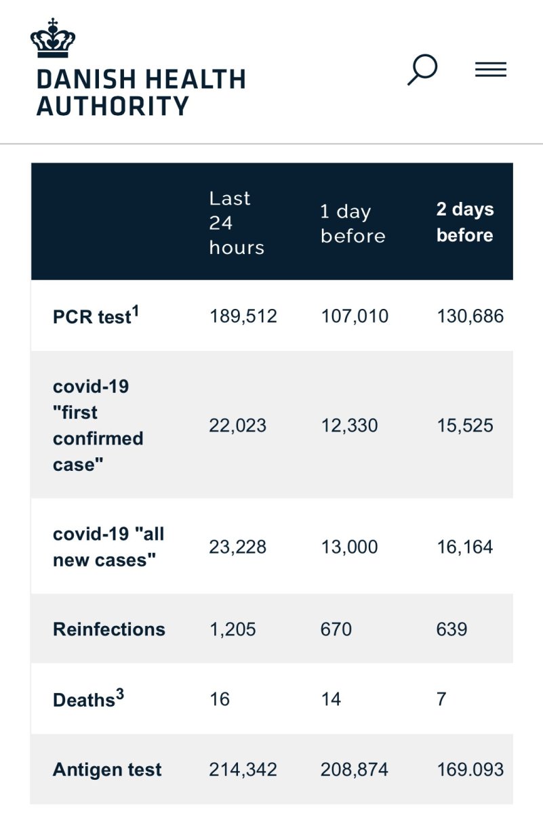
Task: Click the covid-19 "first confirmed case" label
Action: 98,425
